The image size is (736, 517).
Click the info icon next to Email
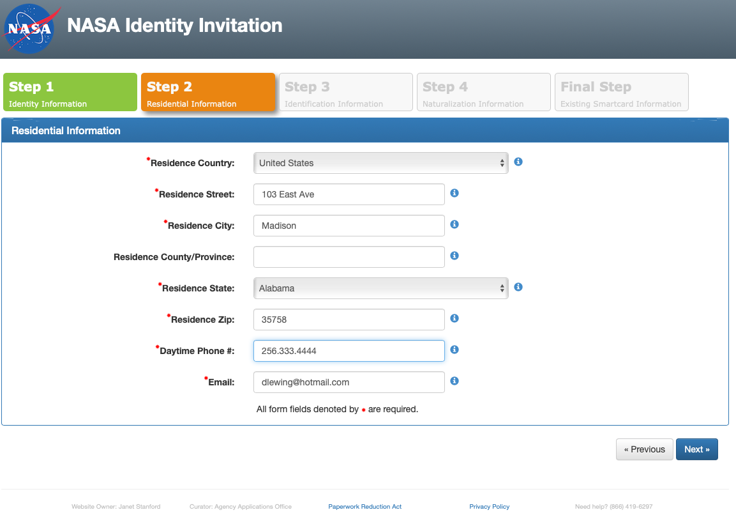(454, 381)
